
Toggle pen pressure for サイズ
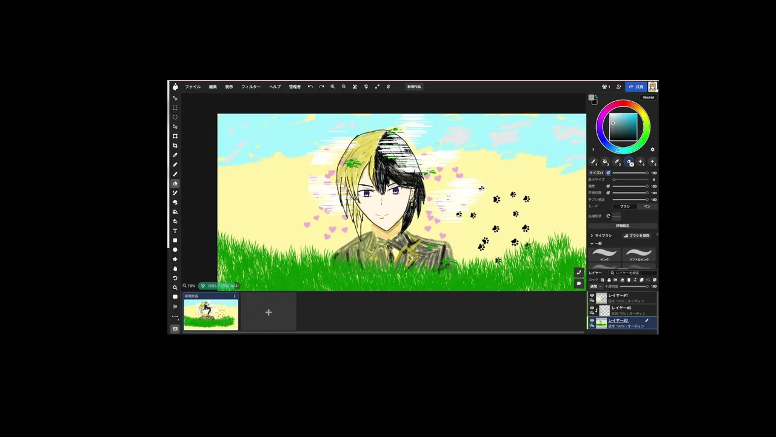point(608,173)
